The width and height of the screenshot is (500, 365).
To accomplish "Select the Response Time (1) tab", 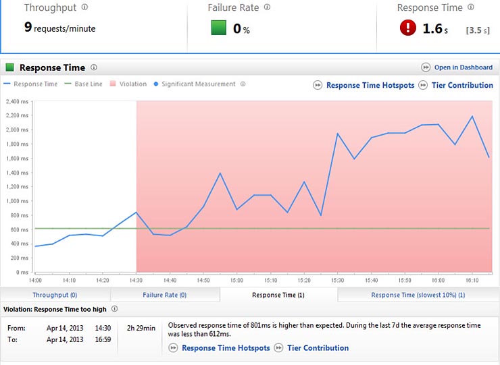I will coord(278,295).
